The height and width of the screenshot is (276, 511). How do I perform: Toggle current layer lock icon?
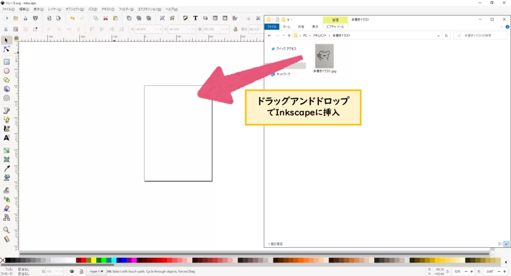coord(81,271)
